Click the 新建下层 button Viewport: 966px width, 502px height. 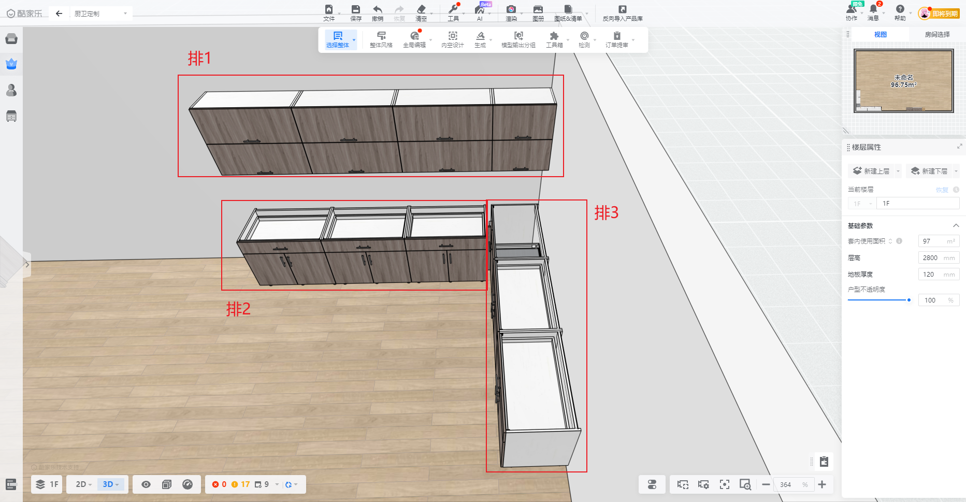pos(930,171)
